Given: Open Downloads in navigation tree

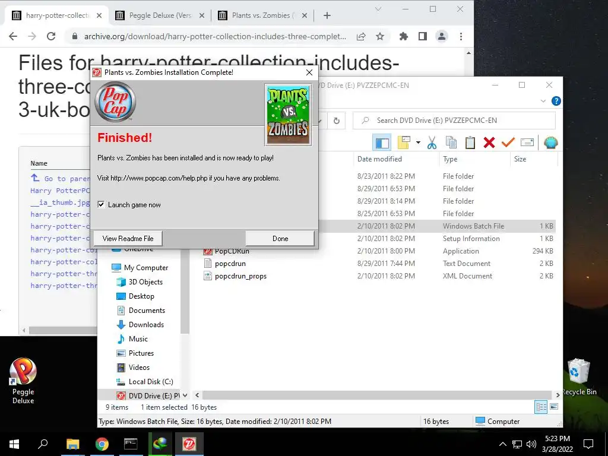Looking at the screenshot, I should tap(146, 325).
